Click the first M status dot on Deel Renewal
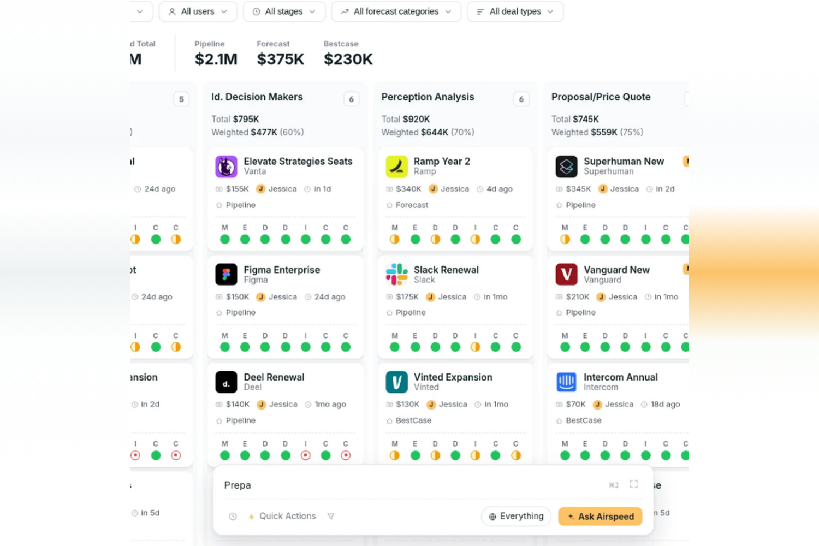The image size is (819, 546). (x=225, y=455)
